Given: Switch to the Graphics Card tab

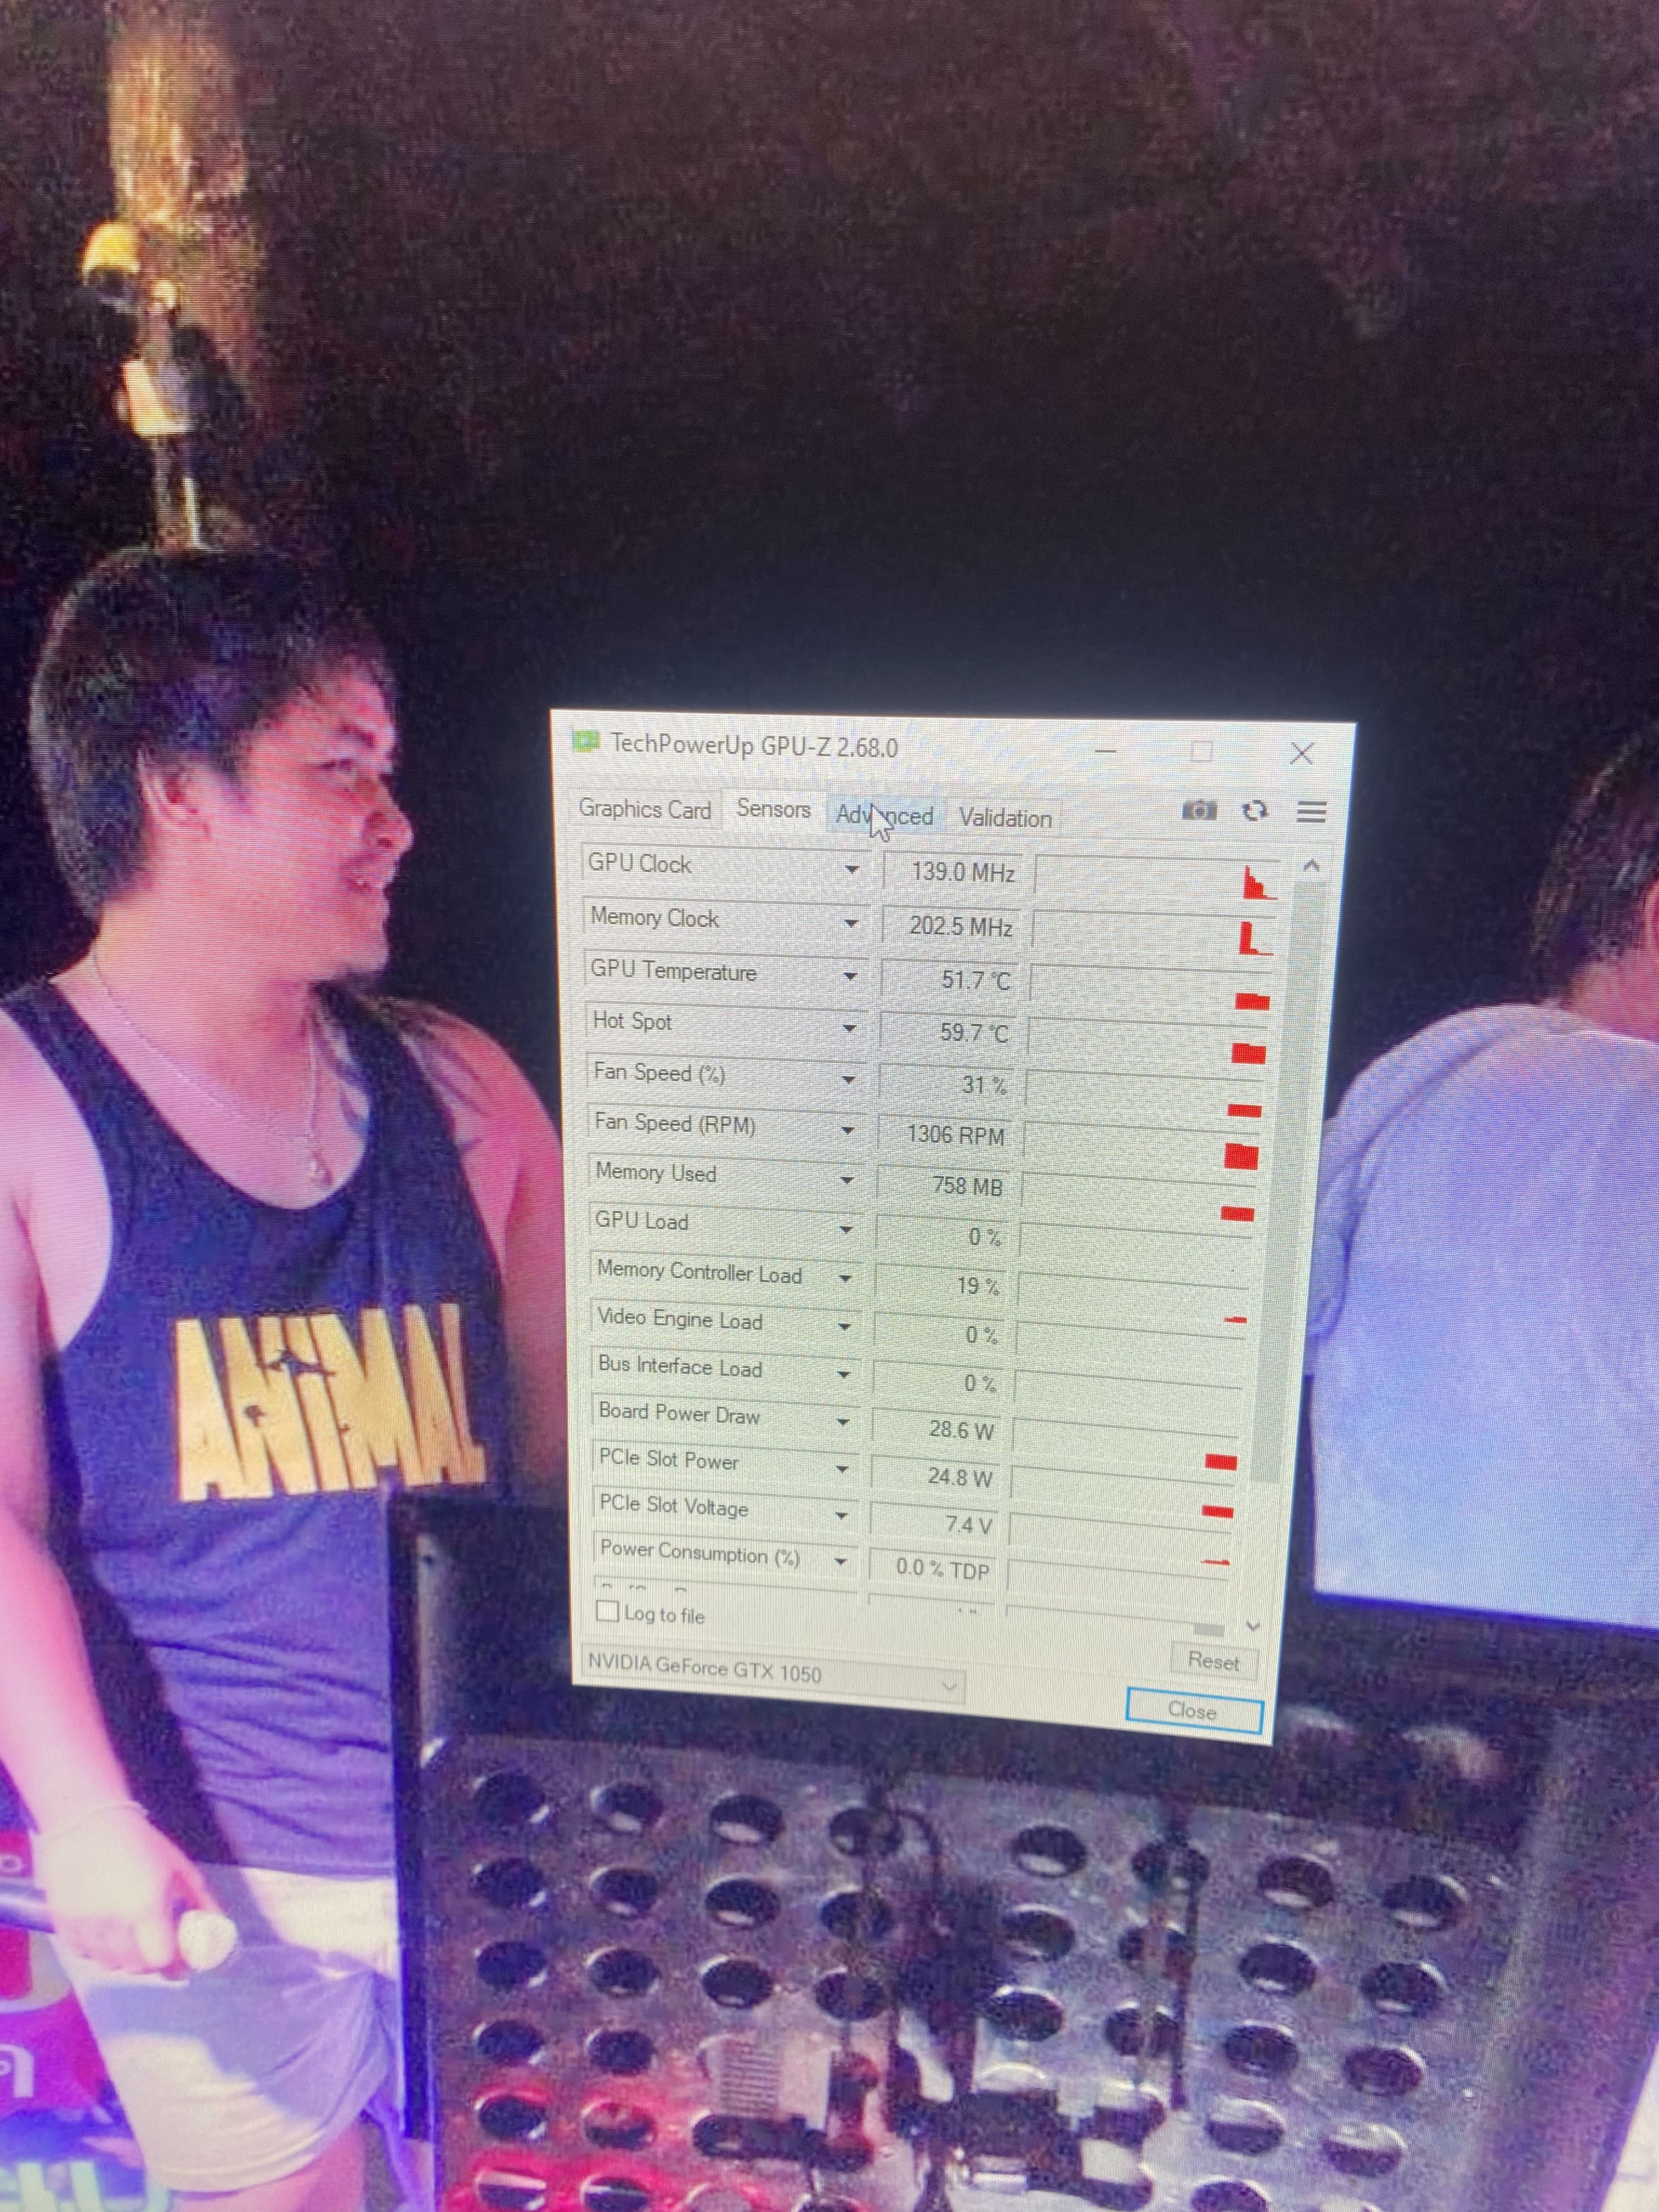Looking at the screenshot, I should [644, 809].
